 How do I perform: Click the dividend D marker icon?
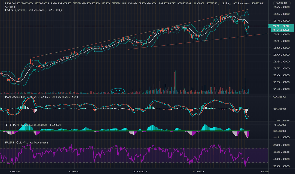118,91
